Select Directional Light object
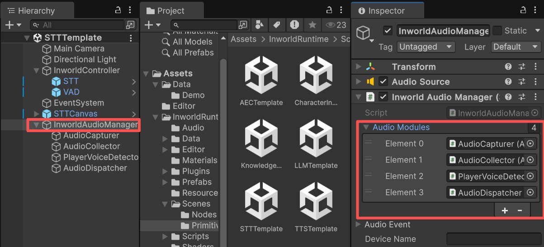544x247 pixels. pyautogui.click(x=85, y=59)
